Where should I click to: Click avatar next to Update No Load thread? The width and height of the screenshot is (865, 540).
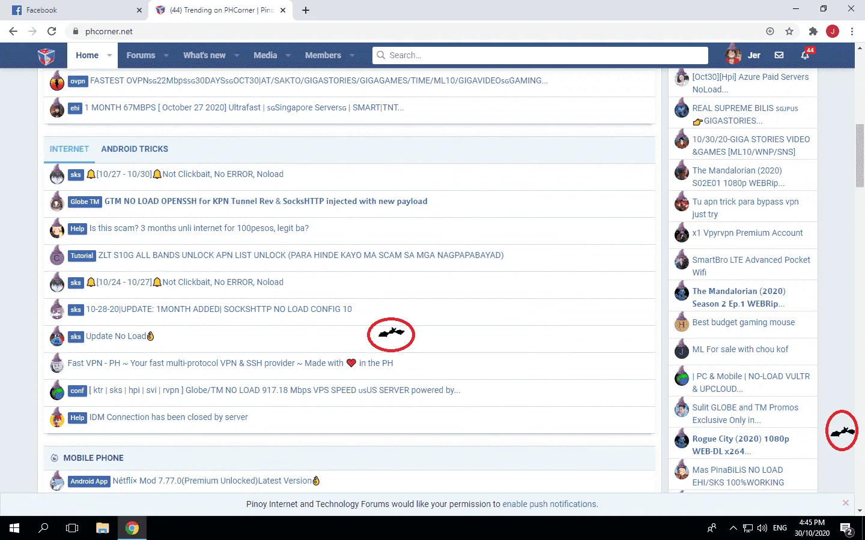point(57,337)
